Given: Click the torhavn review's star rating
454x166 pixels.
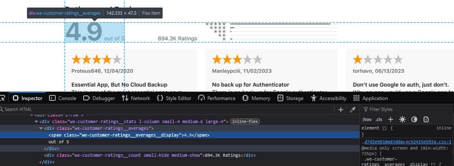Looking at the screenshot, I should click(x=378, y=59).
